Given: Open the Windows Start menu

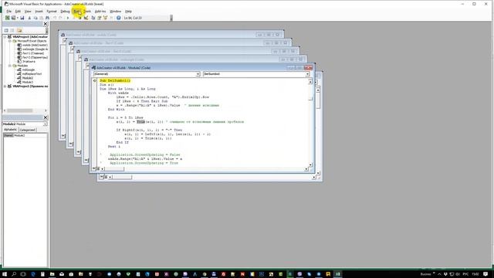Looking at the screenshot, I should 5,274.
